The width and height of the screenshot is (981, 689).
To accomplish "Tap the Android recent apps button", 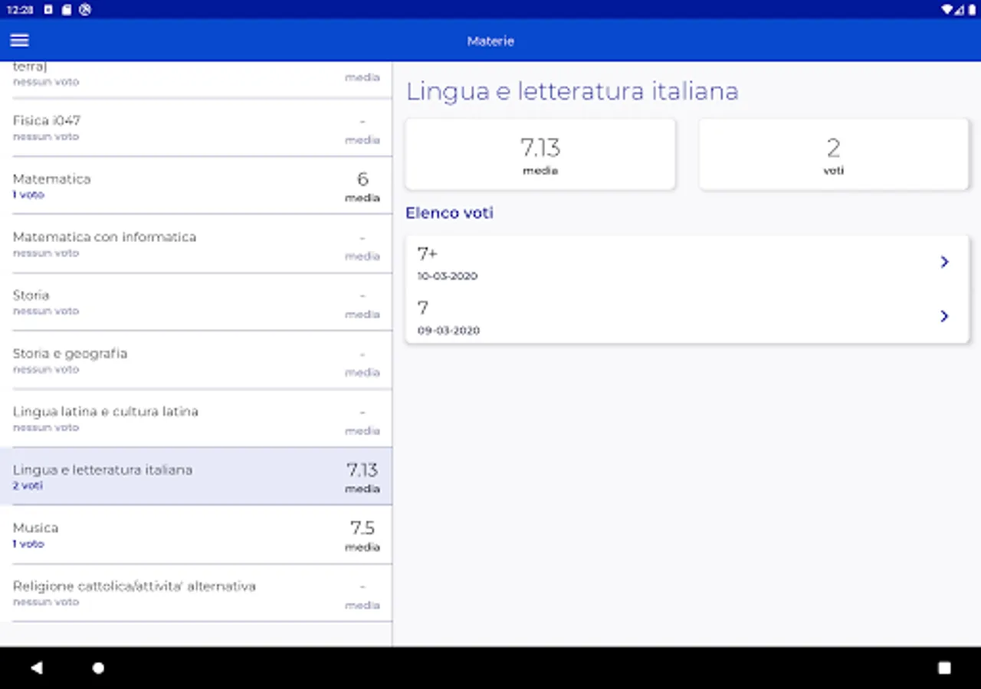I will pyautogui.click(x=944, y=668).
